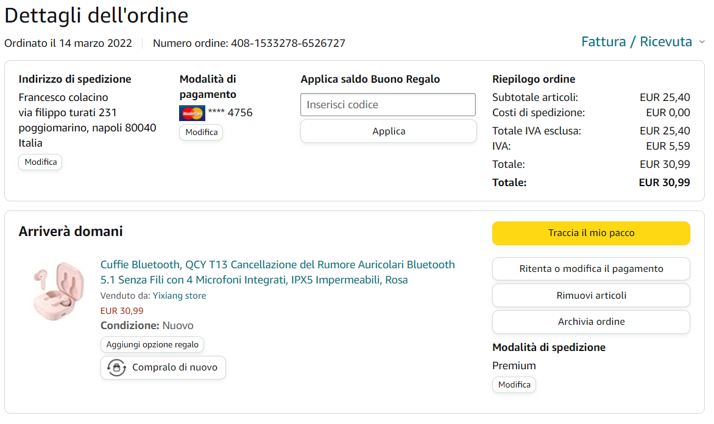714x424 pixels.
Task: Archive the order using Archivia ordine
Action: pos(591,322)
